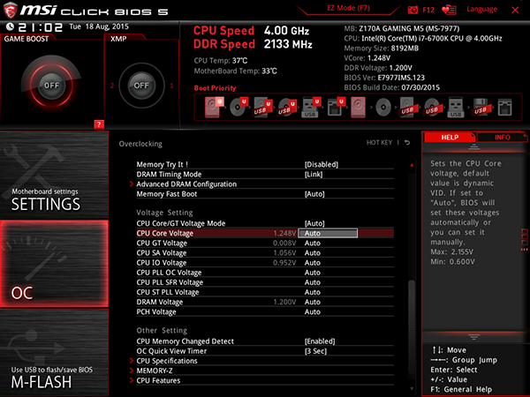
Task: Close the BIOS with the red X
Action: coord(515,10)
